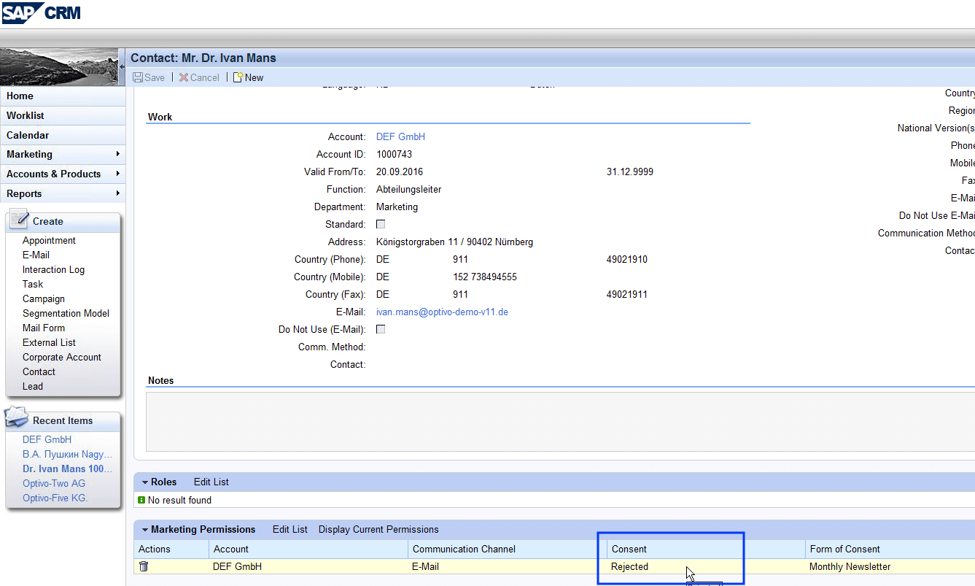Screen dimensions: 975x586
Task: Open the Worklist navigation item
Action: 26,115
